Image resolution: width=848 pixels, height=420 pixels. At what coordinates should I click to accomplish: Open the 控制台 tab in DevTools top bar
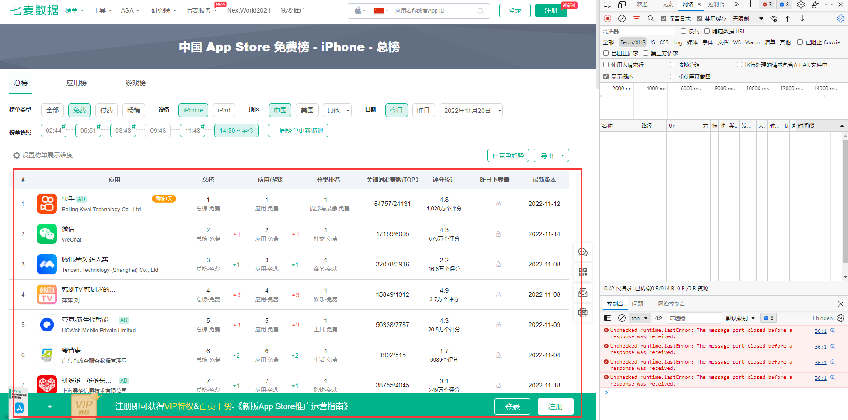tap(716, 5)
